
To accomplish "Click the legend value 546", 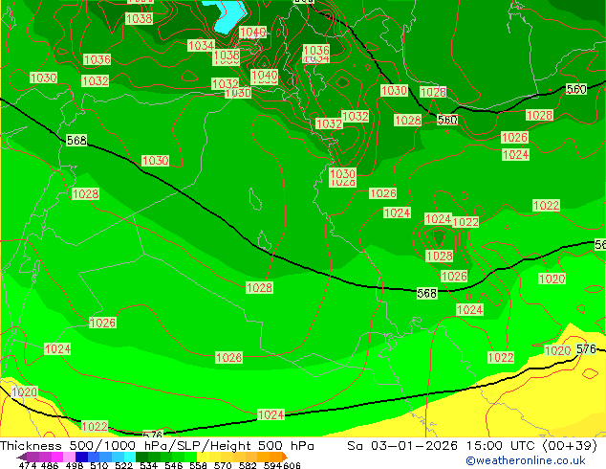I will coord(173,465).
